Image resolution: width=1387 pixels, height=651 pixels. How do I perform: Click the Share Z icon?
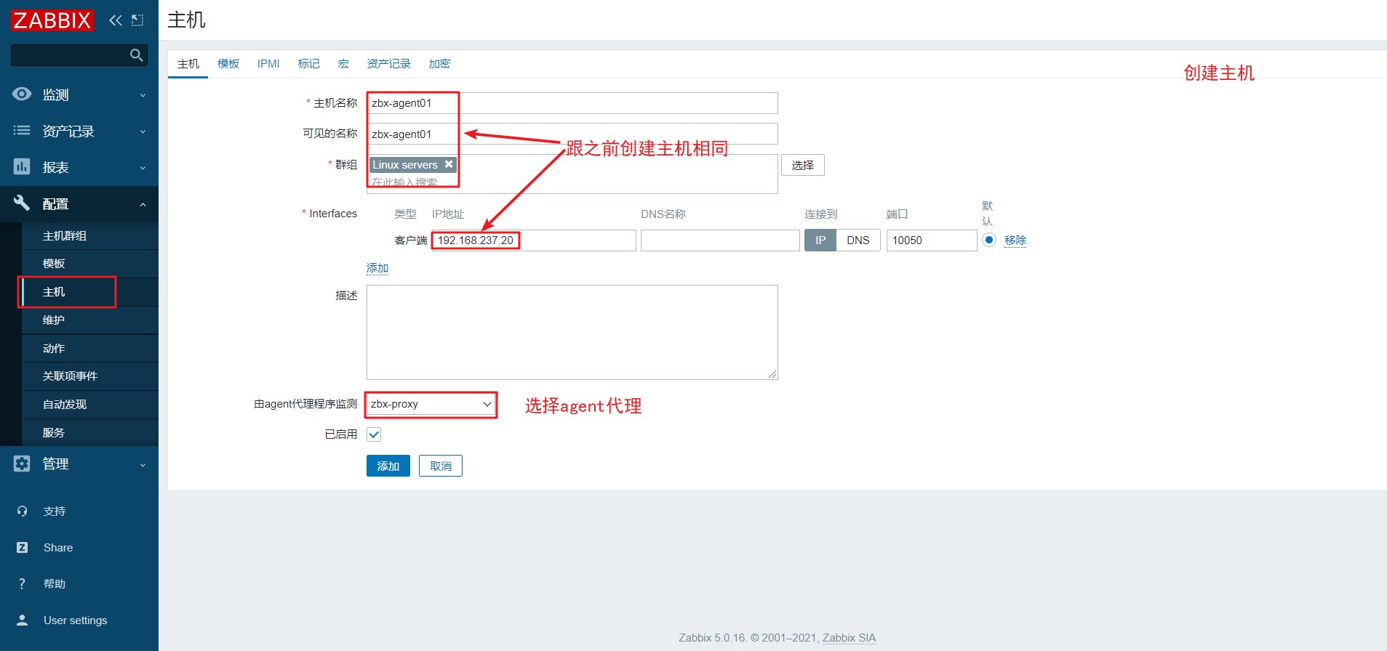coord(22,547)
